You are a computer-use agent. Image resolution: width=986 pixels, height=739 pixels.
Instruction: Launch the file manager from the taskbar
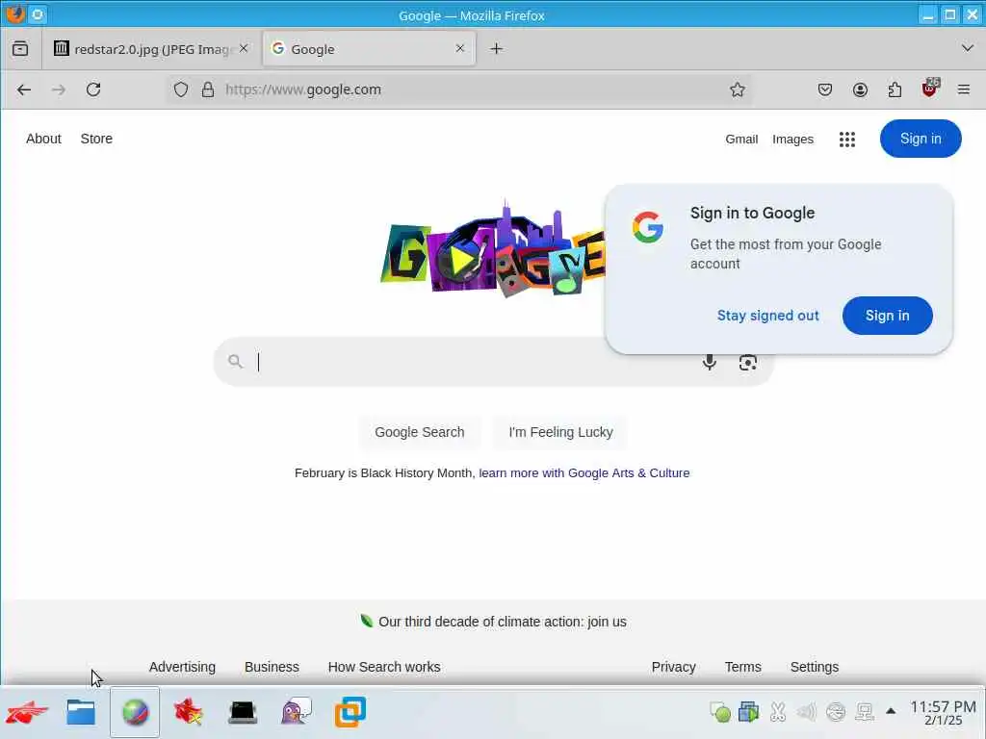point(81,713)
